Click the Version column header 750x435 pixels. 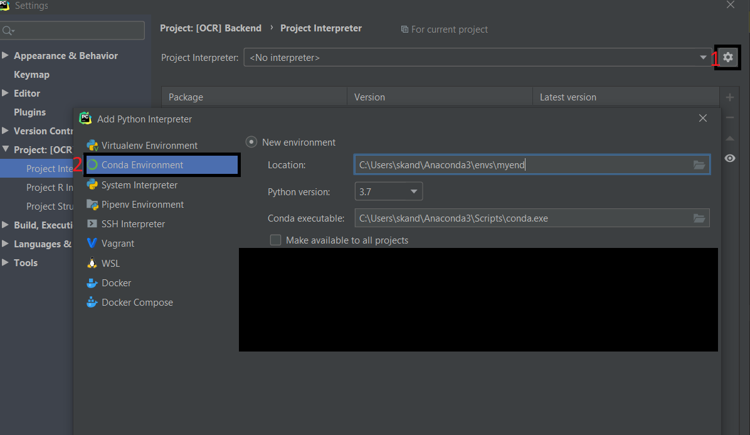440,97
